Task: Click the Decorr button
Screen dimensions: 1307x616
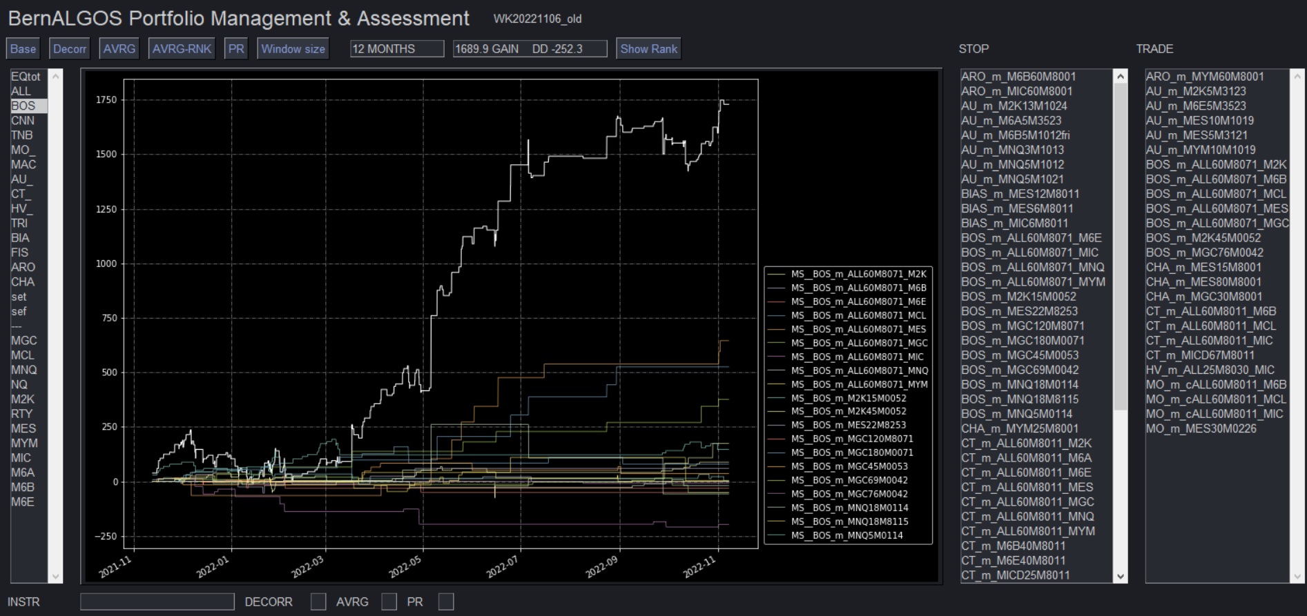Action: coord(70,49)
